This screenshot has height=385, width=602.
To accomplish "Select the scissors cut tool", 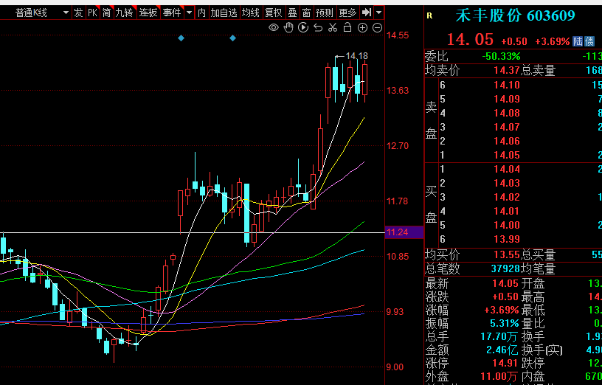I will [333, 27].
